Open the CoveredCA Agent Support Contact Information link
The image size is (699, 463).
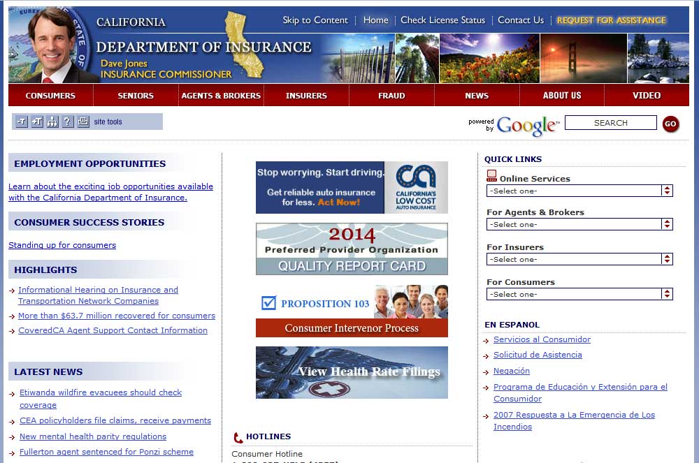coord(113,330)
